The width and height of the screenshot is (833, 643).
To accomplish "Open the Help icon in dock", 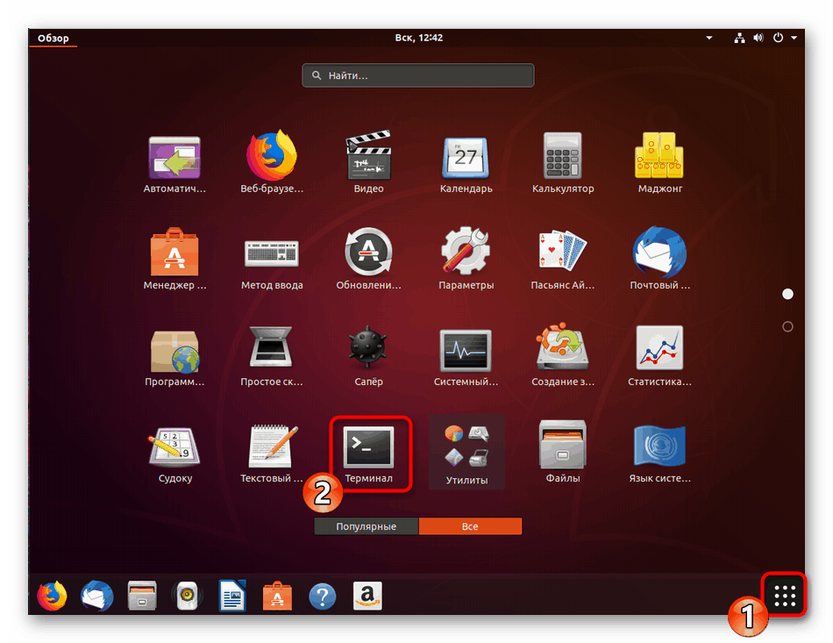I will [x=323, y=597].
